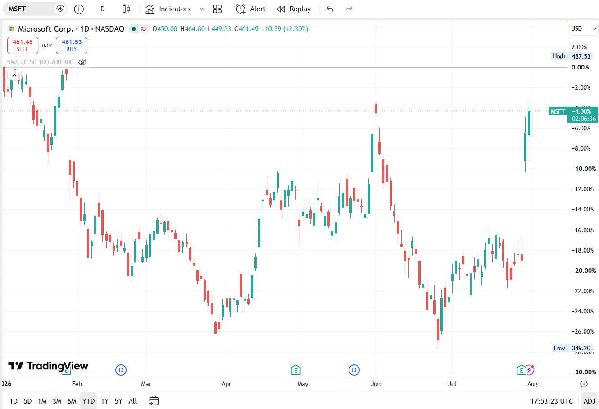Open the D time interval menu

pos(103,9)
